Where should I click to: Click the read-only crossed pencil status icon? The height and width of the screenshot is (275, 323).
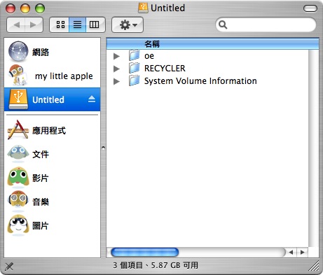pos(9,266)
